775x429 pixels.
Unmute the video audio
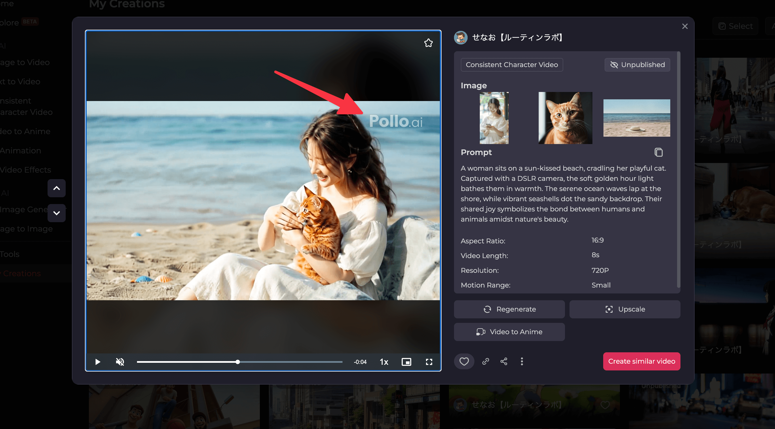coord(120,362)
